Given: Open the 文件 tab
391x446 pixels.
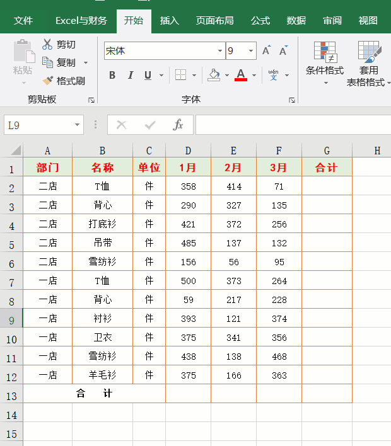Looking at the screenshot, I should 23,21.
